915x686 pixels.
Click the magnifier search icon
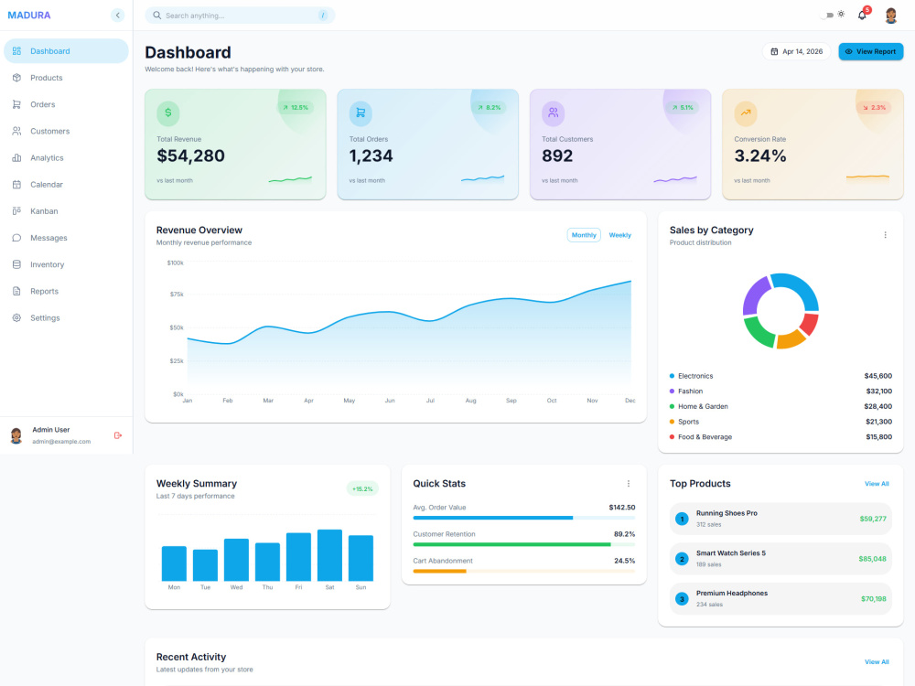[157, 16]
